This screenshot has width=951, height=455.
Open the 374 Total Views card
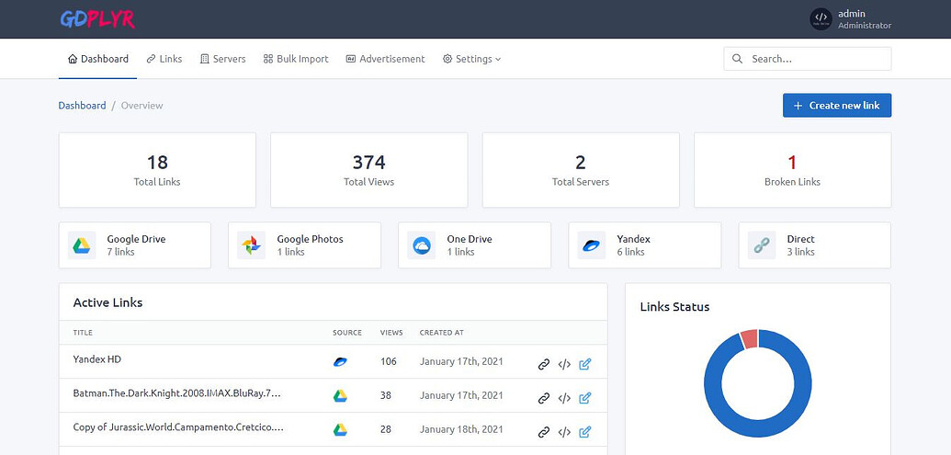point(368,170)
